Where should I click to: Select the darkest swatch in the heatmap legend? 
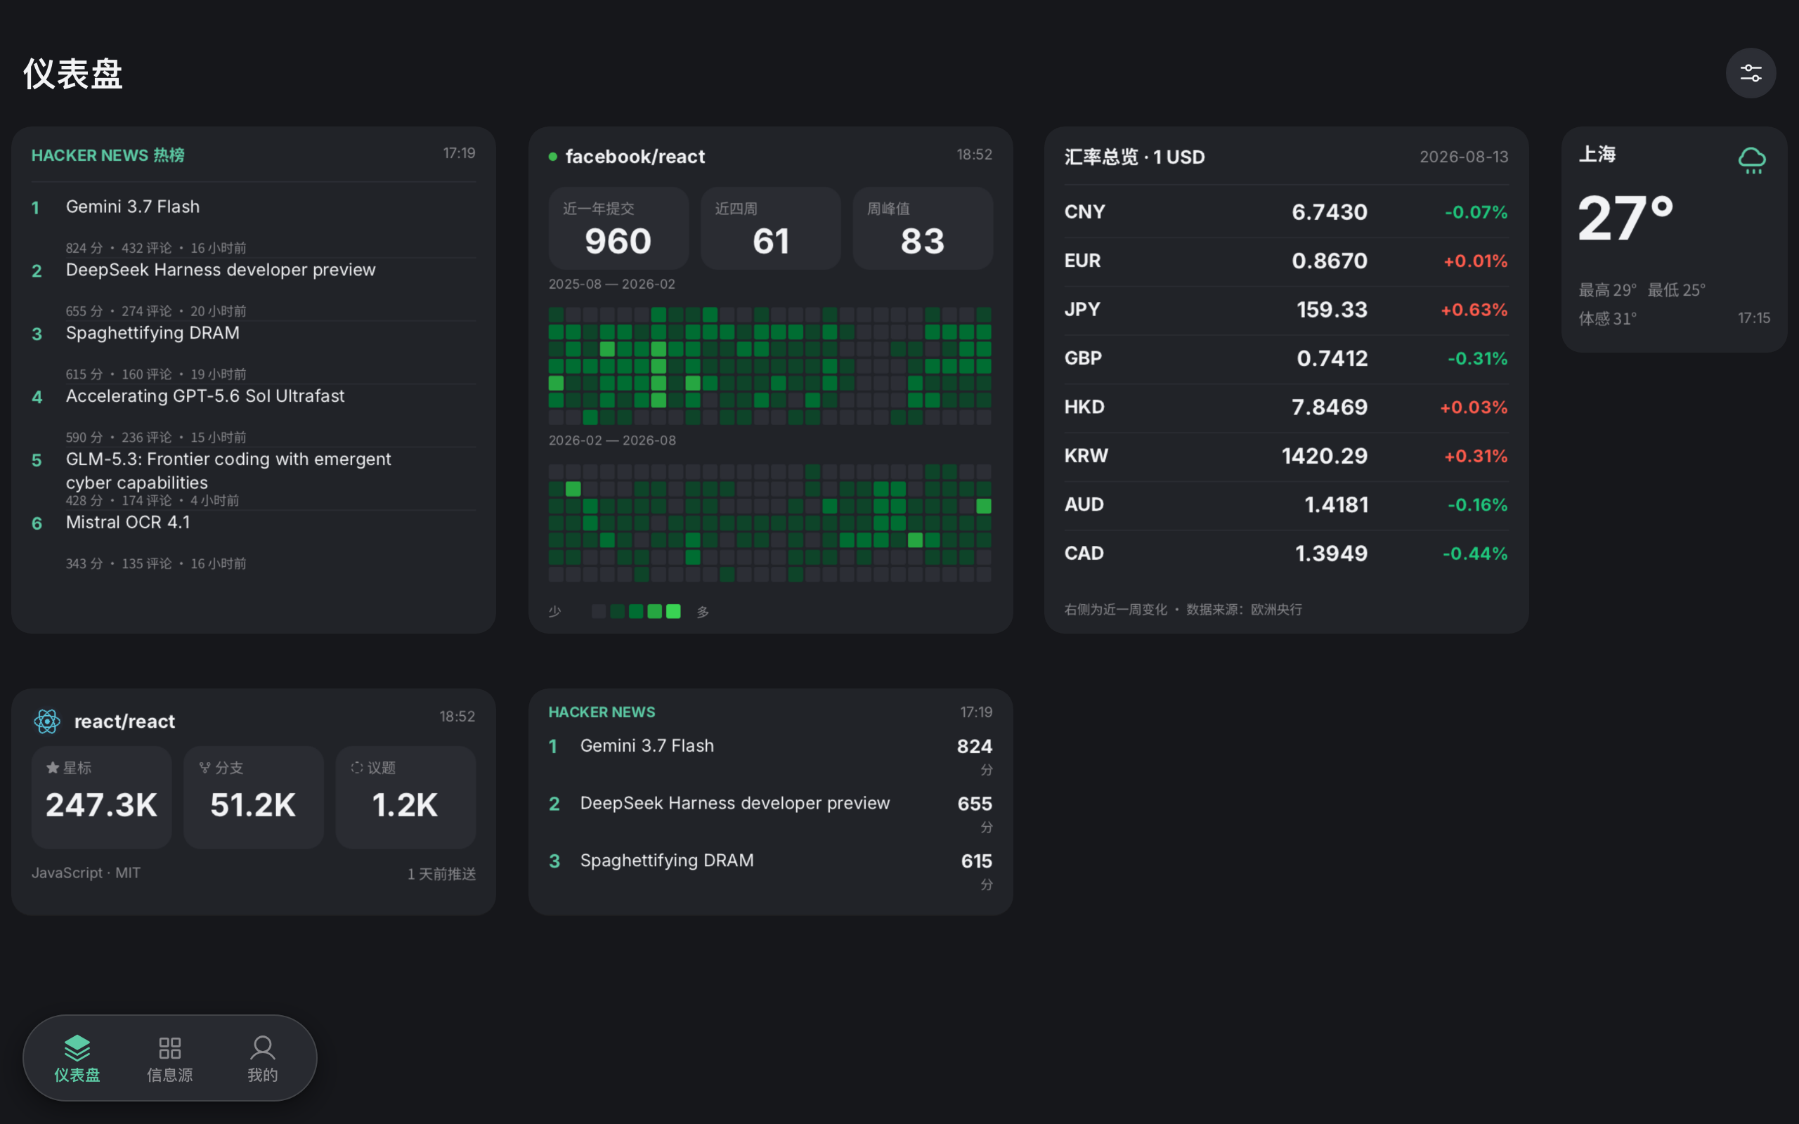599,611
